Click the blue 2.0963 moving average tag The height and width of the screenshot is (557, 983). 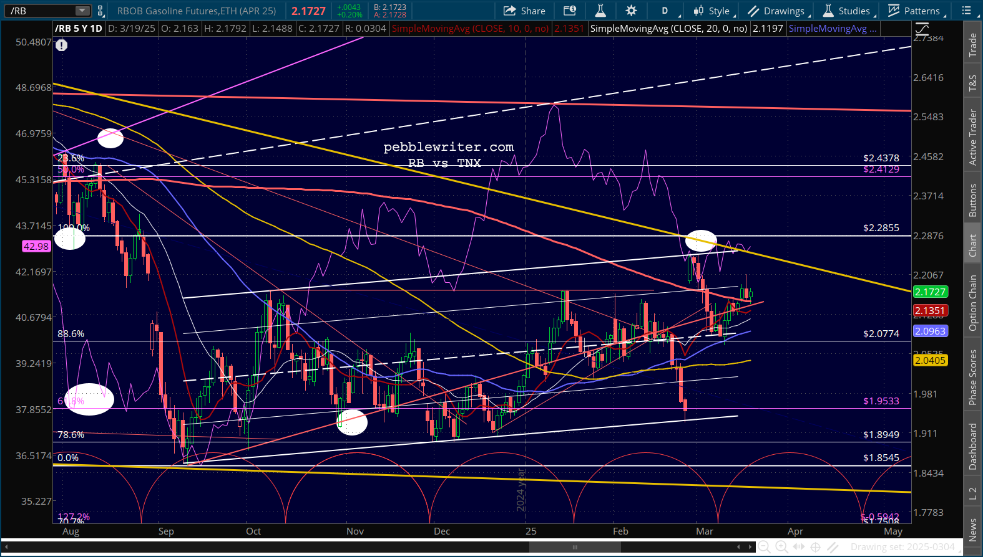coord(930,331)
